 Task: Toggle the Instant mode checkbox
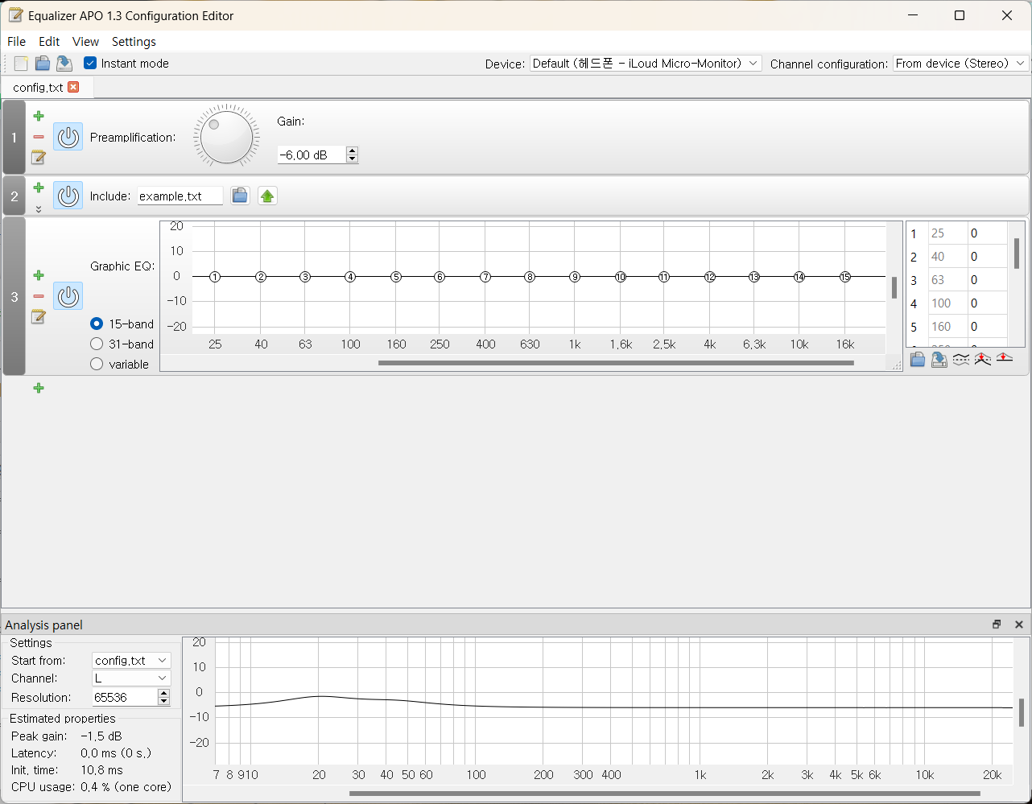coord(90,63)
